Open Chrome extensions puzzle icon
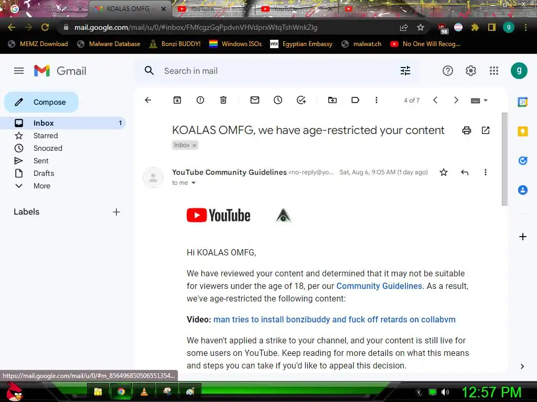The width and height of the screenshot is (537, 402). point(475,27)
